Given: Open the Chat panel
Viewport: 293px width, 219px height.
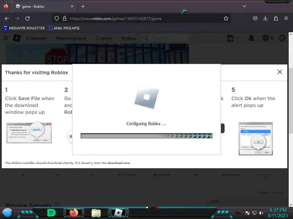Looking at the screenshot, I should (x=214, y=202).
